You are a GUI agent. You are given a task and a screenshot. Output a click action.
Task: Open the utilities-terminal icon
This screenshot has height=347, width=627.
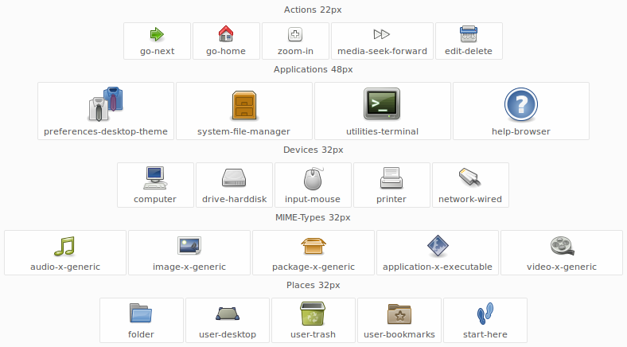(382, 104)
